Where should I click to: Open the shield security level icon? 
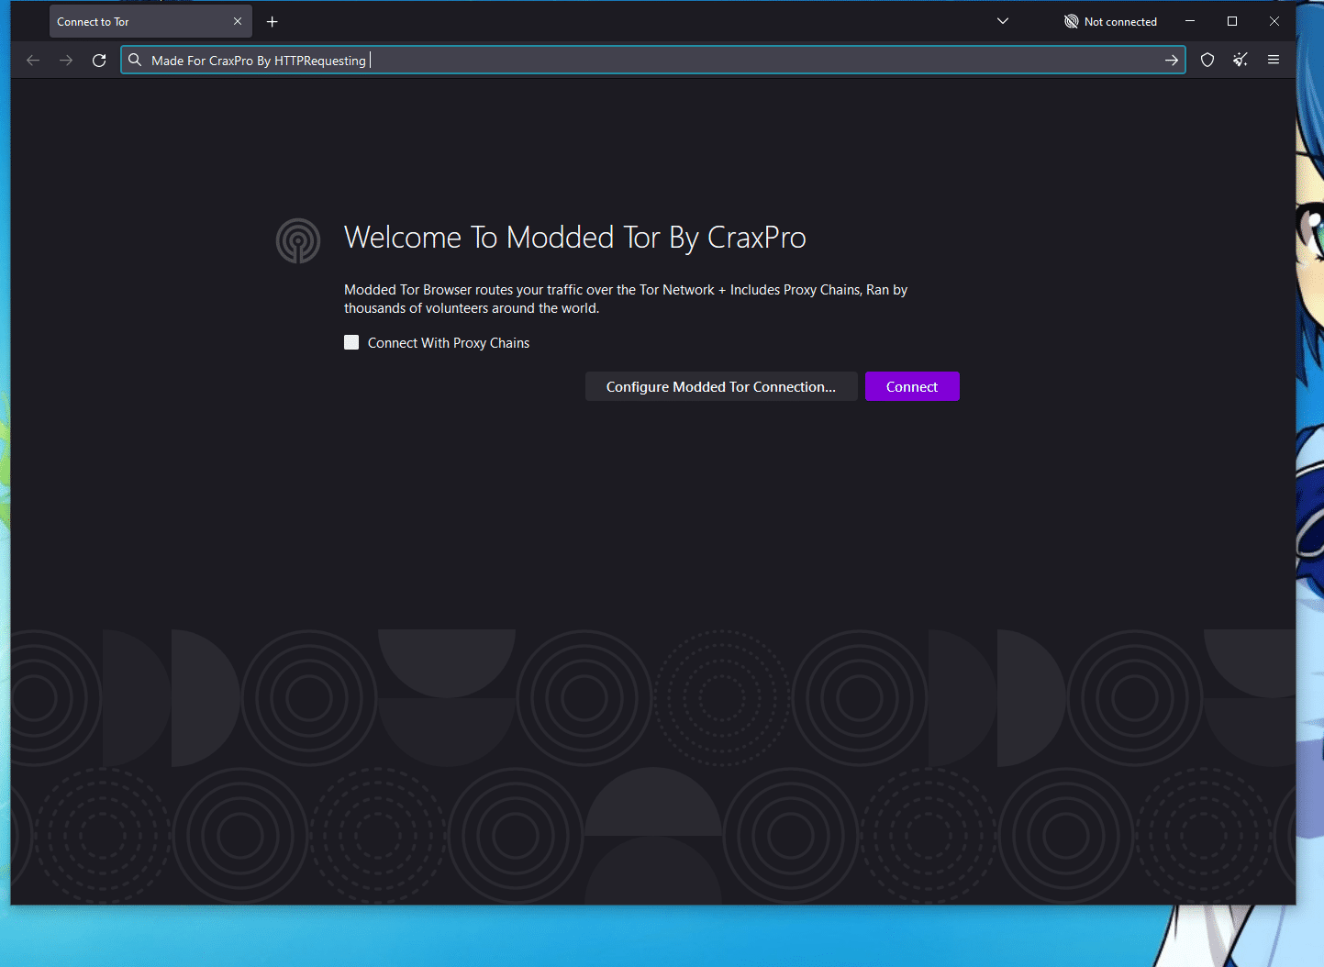click(1207, 61)
